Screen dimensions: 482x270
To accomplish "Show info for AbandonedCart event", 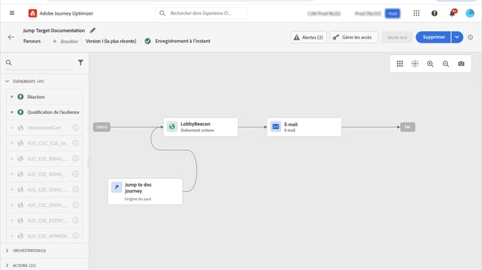I will (x=76, y=128).
